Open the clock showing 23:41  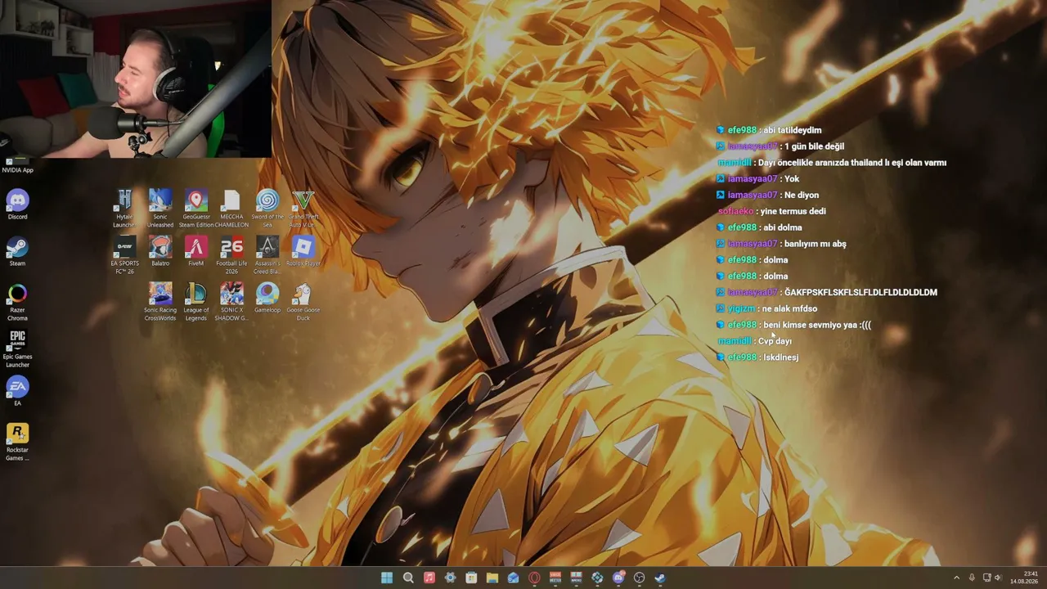coord(1023,578)
